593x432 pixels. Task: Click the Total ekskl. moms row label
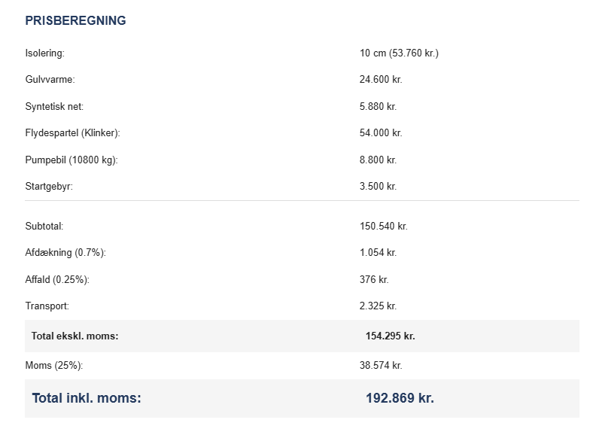[75, 336]
